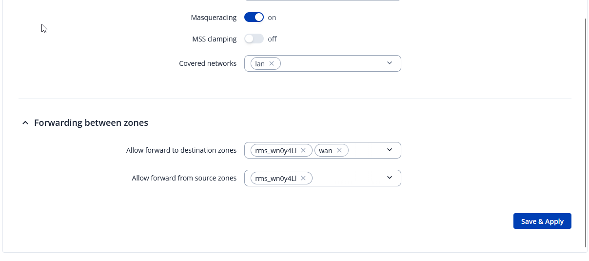This screenshot has height=261, width=589.
Task: Turn off Masquerading toggle
Action: click(x=254, y=18)
